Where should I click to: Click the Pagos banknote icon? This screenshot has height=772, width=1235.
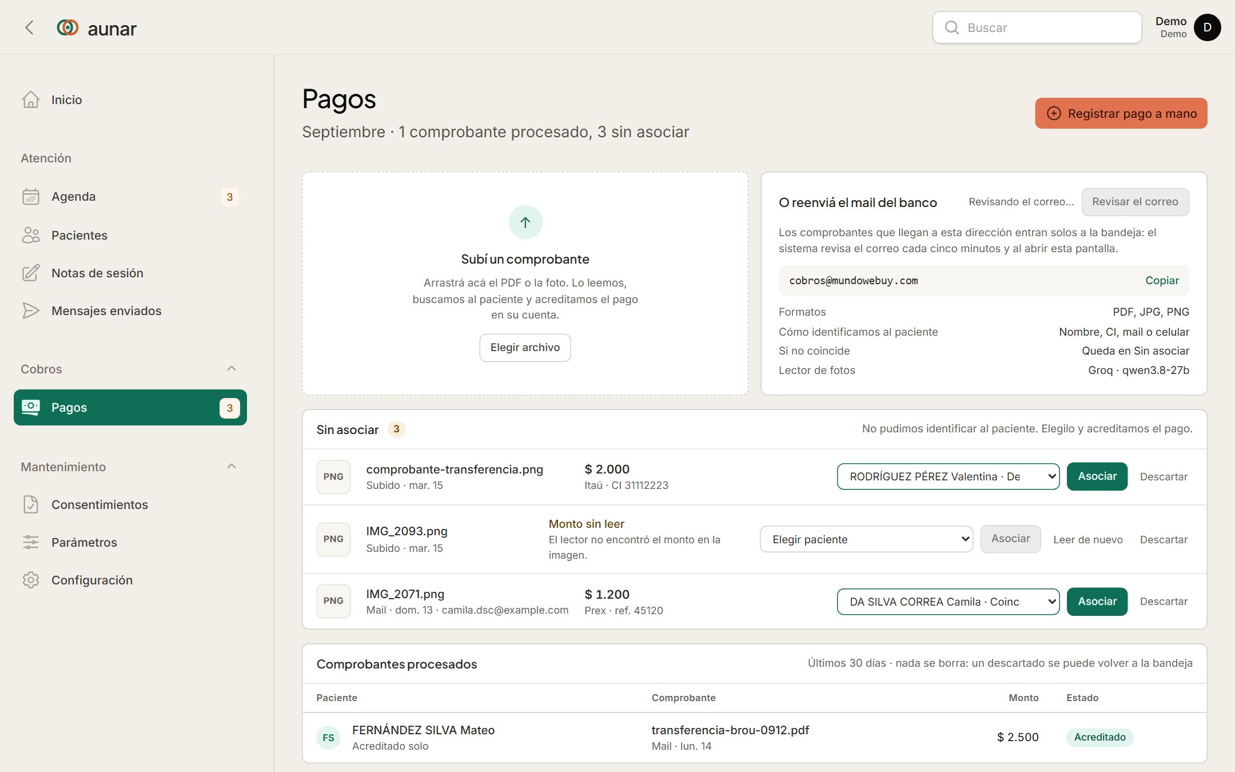pos(31,407)
